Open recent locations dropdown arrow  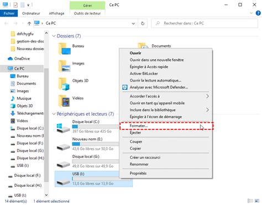23,23
